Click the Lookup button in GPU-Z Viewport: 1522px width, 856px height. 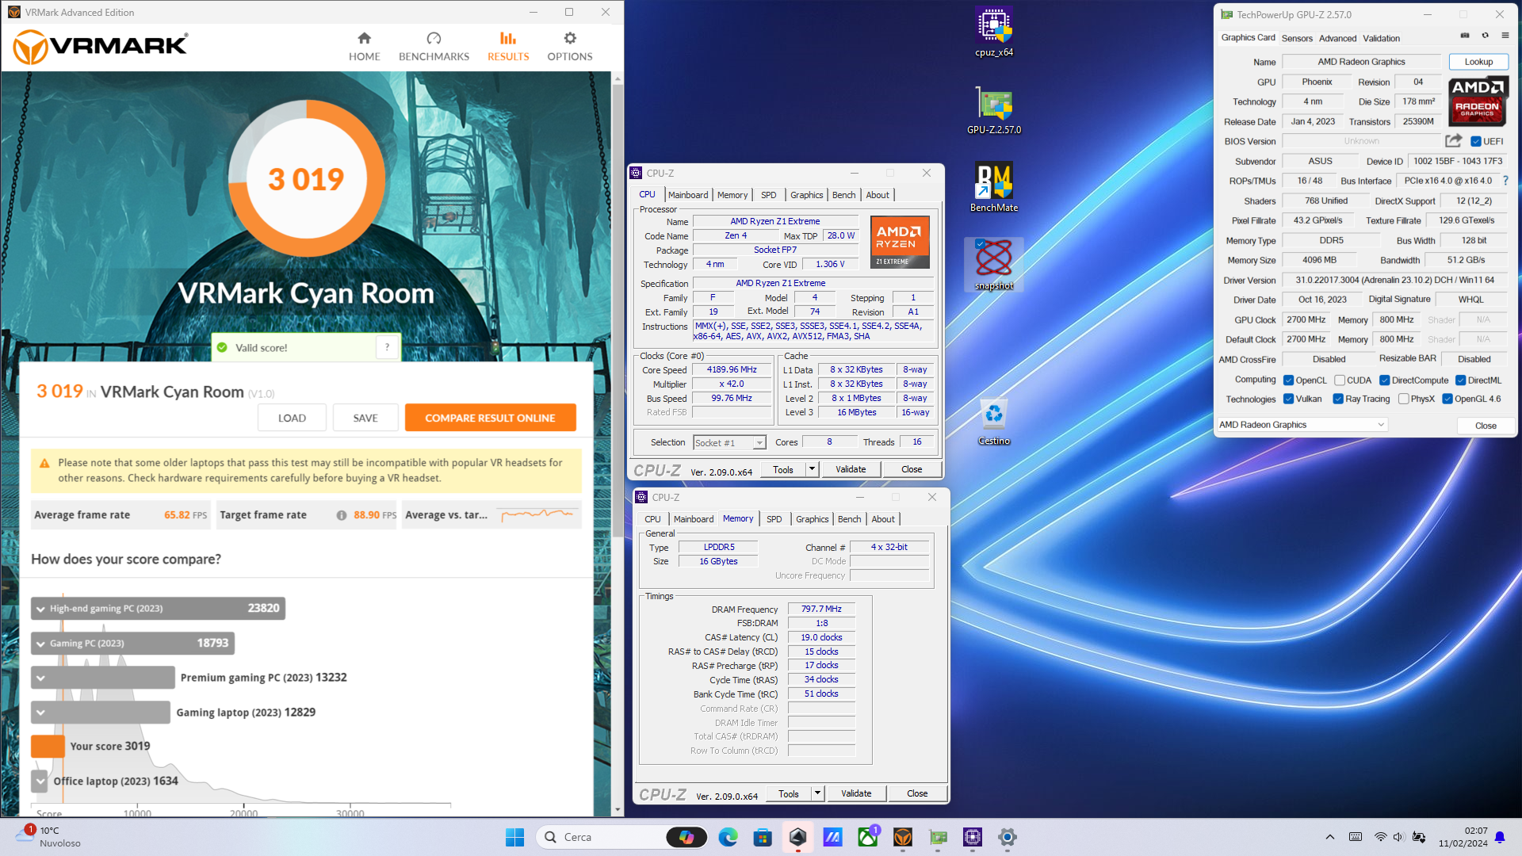pyautogui.click(x=1478, y=62)
